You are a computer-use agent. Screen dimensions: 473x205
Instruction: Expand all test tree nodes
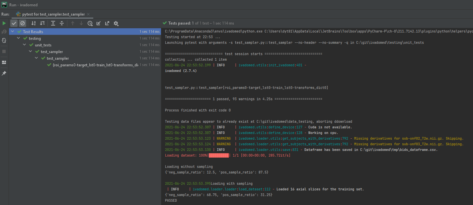[53, 23]
